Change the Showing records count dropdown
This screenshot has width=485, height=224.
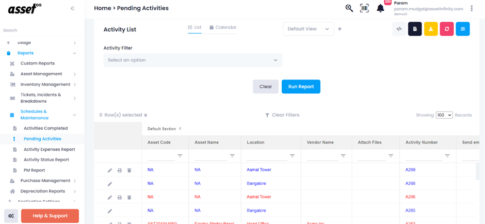444,115
